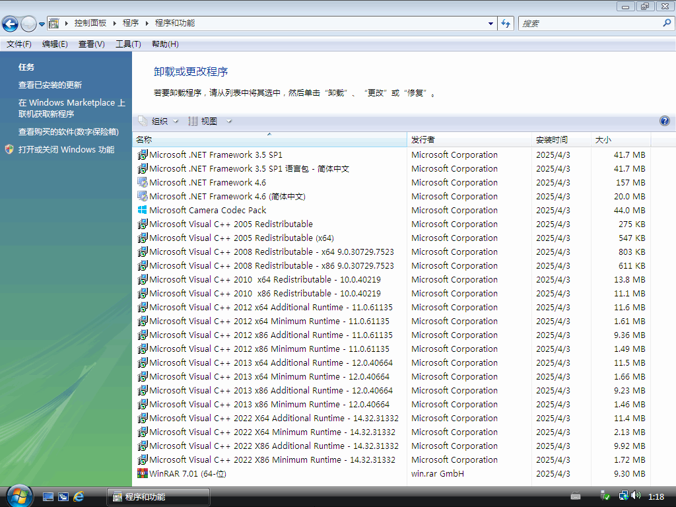Viewport: 676px width, 507px height.
Task: Select Visual C++ 2012 x86 Minimum Runtime row
Action: click(391, 349)
